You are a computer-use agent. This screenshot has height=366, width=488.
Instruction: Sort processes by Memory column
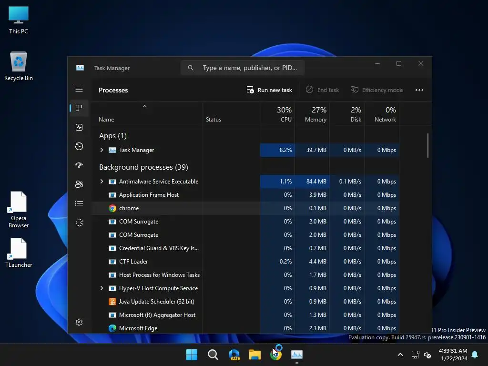313,114
